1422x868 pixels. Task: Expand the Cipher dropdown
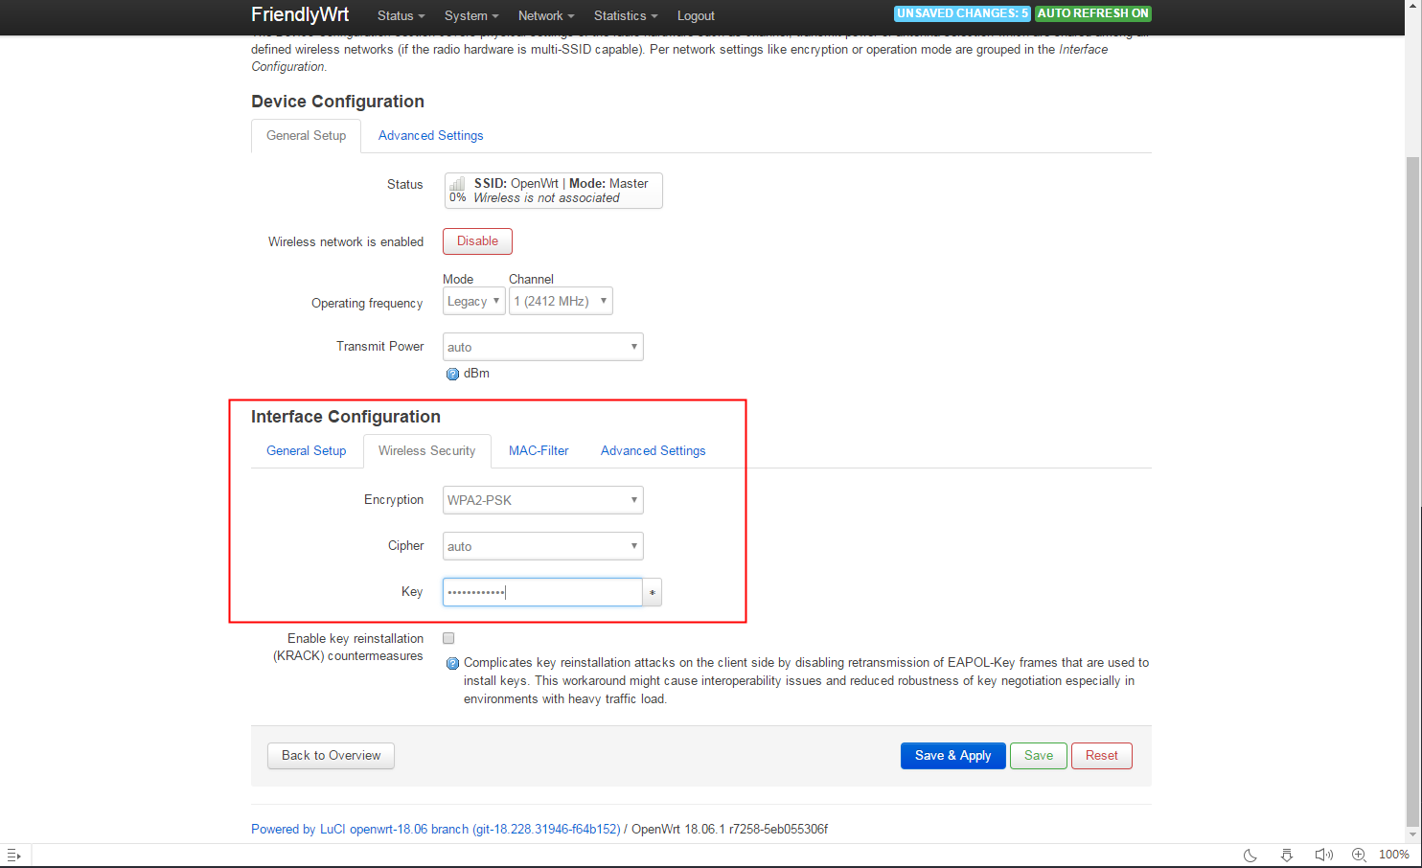[x=542, y=546]
